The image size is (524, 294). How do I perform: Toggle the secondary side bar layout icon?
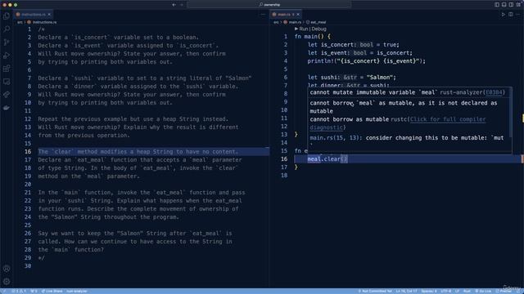click(511, 5)
